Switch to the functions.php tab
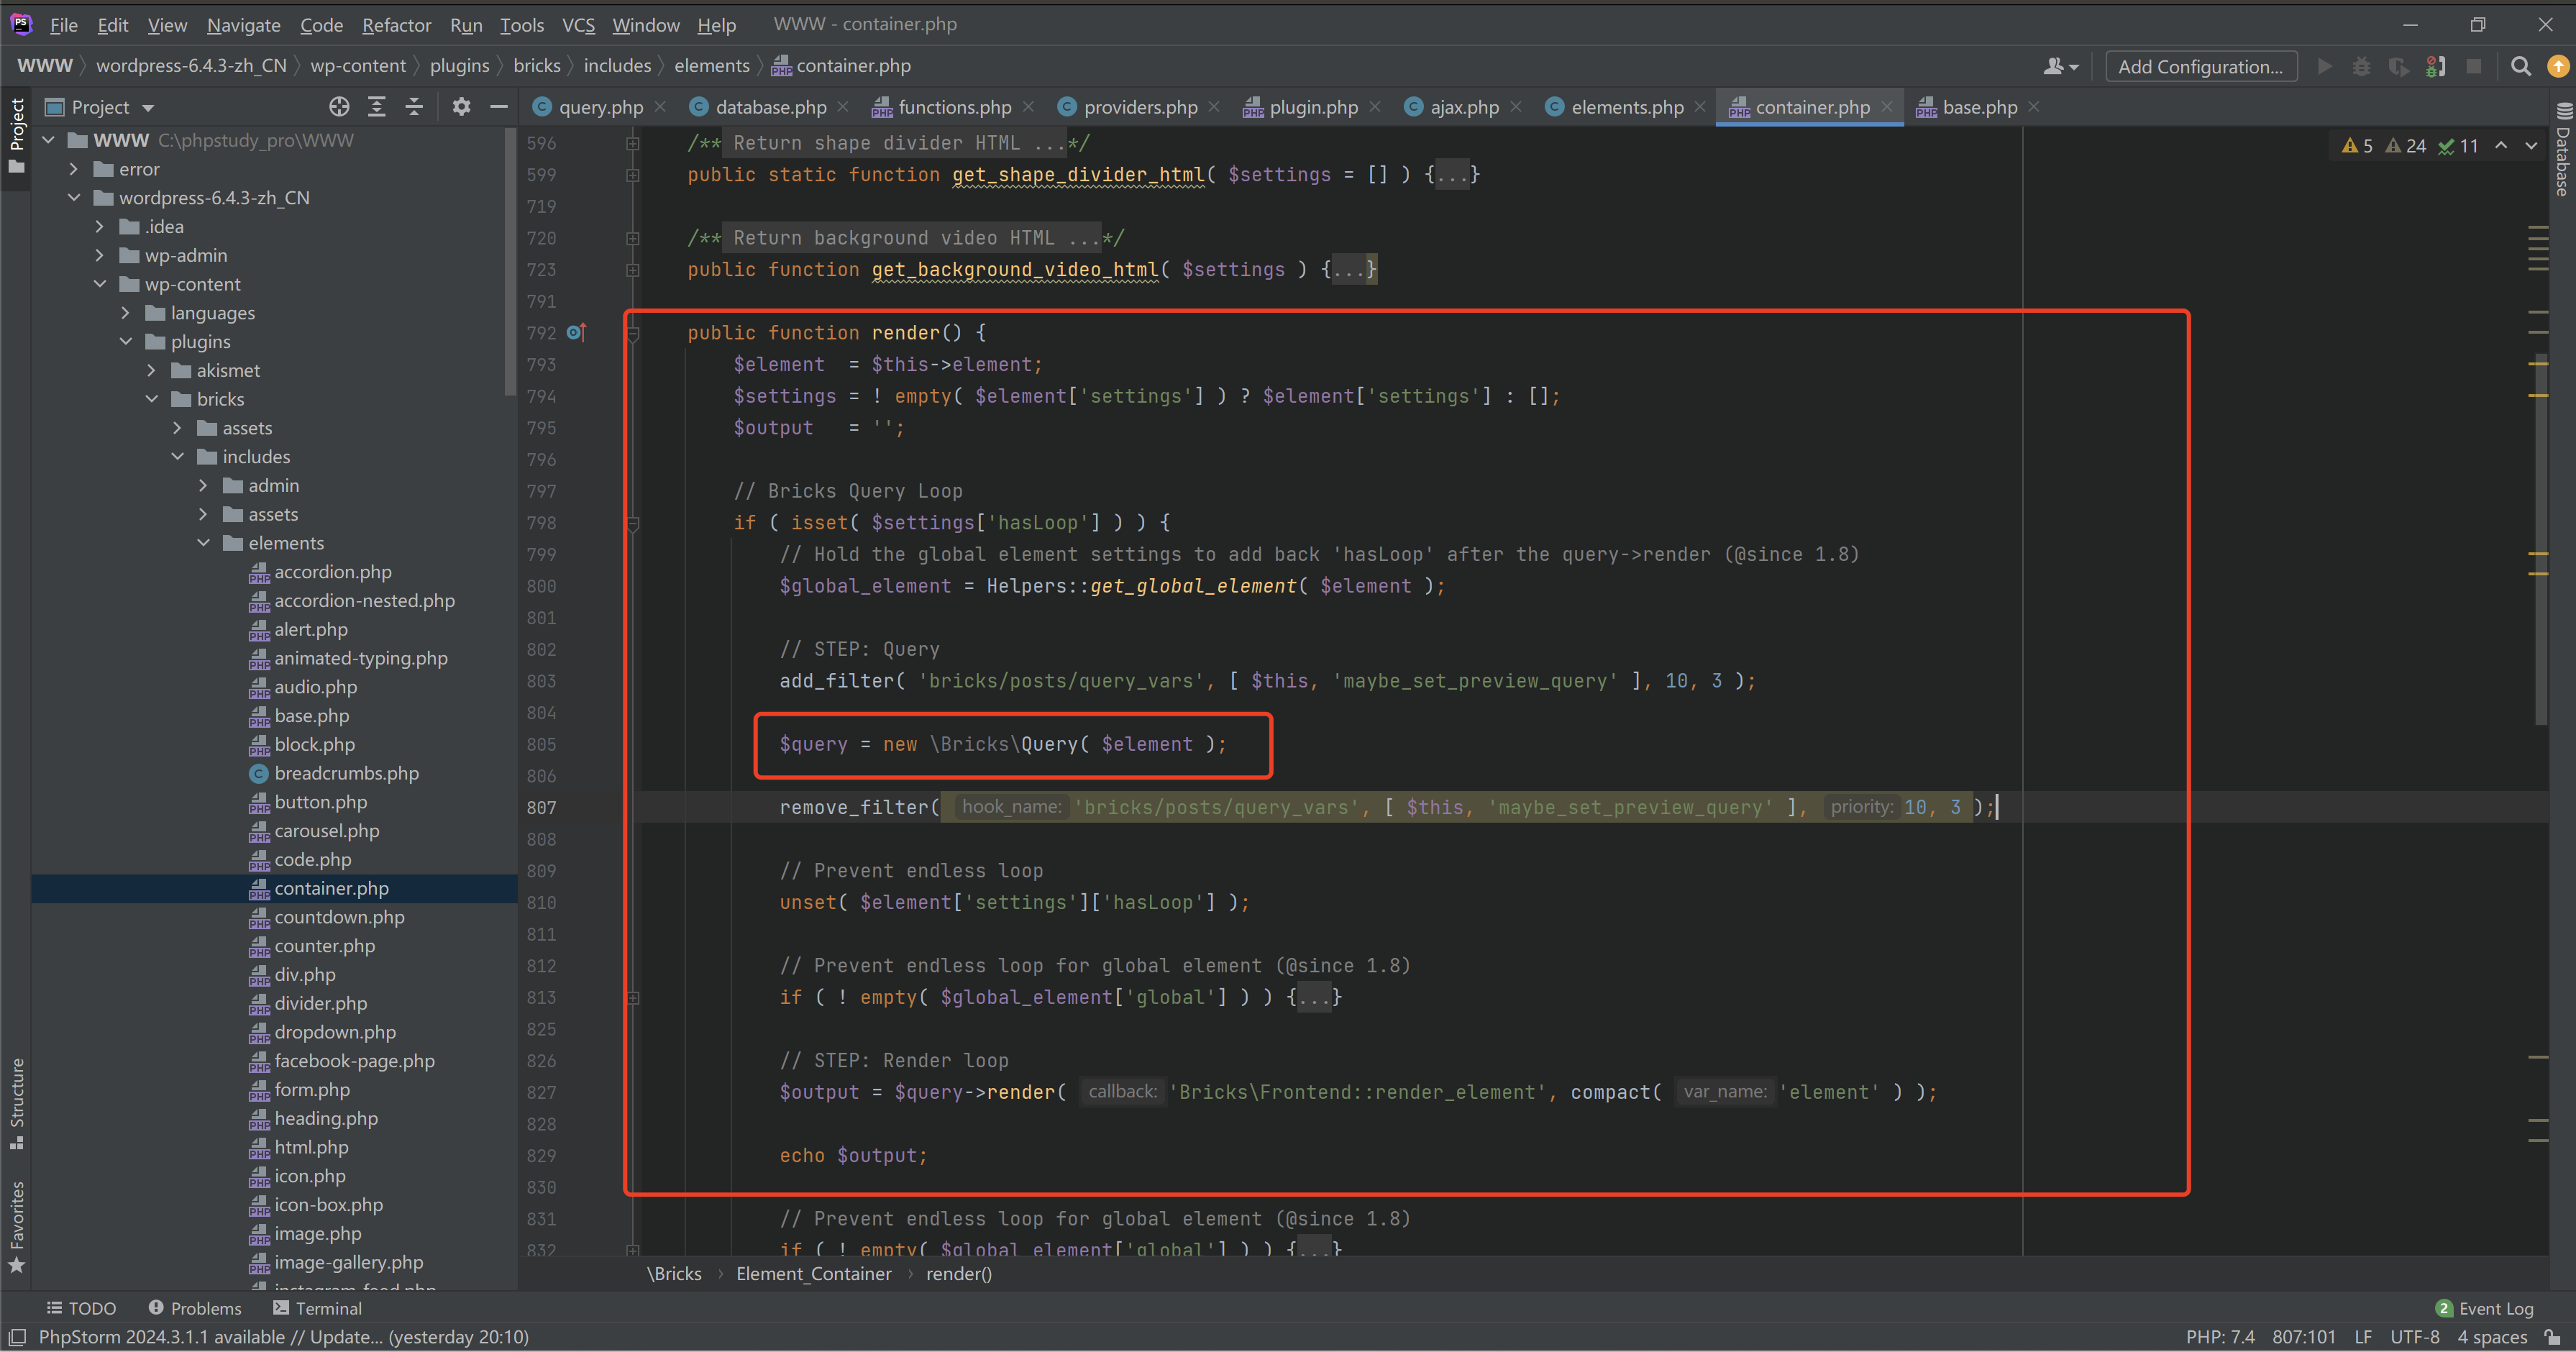 [x=954, y=107]
